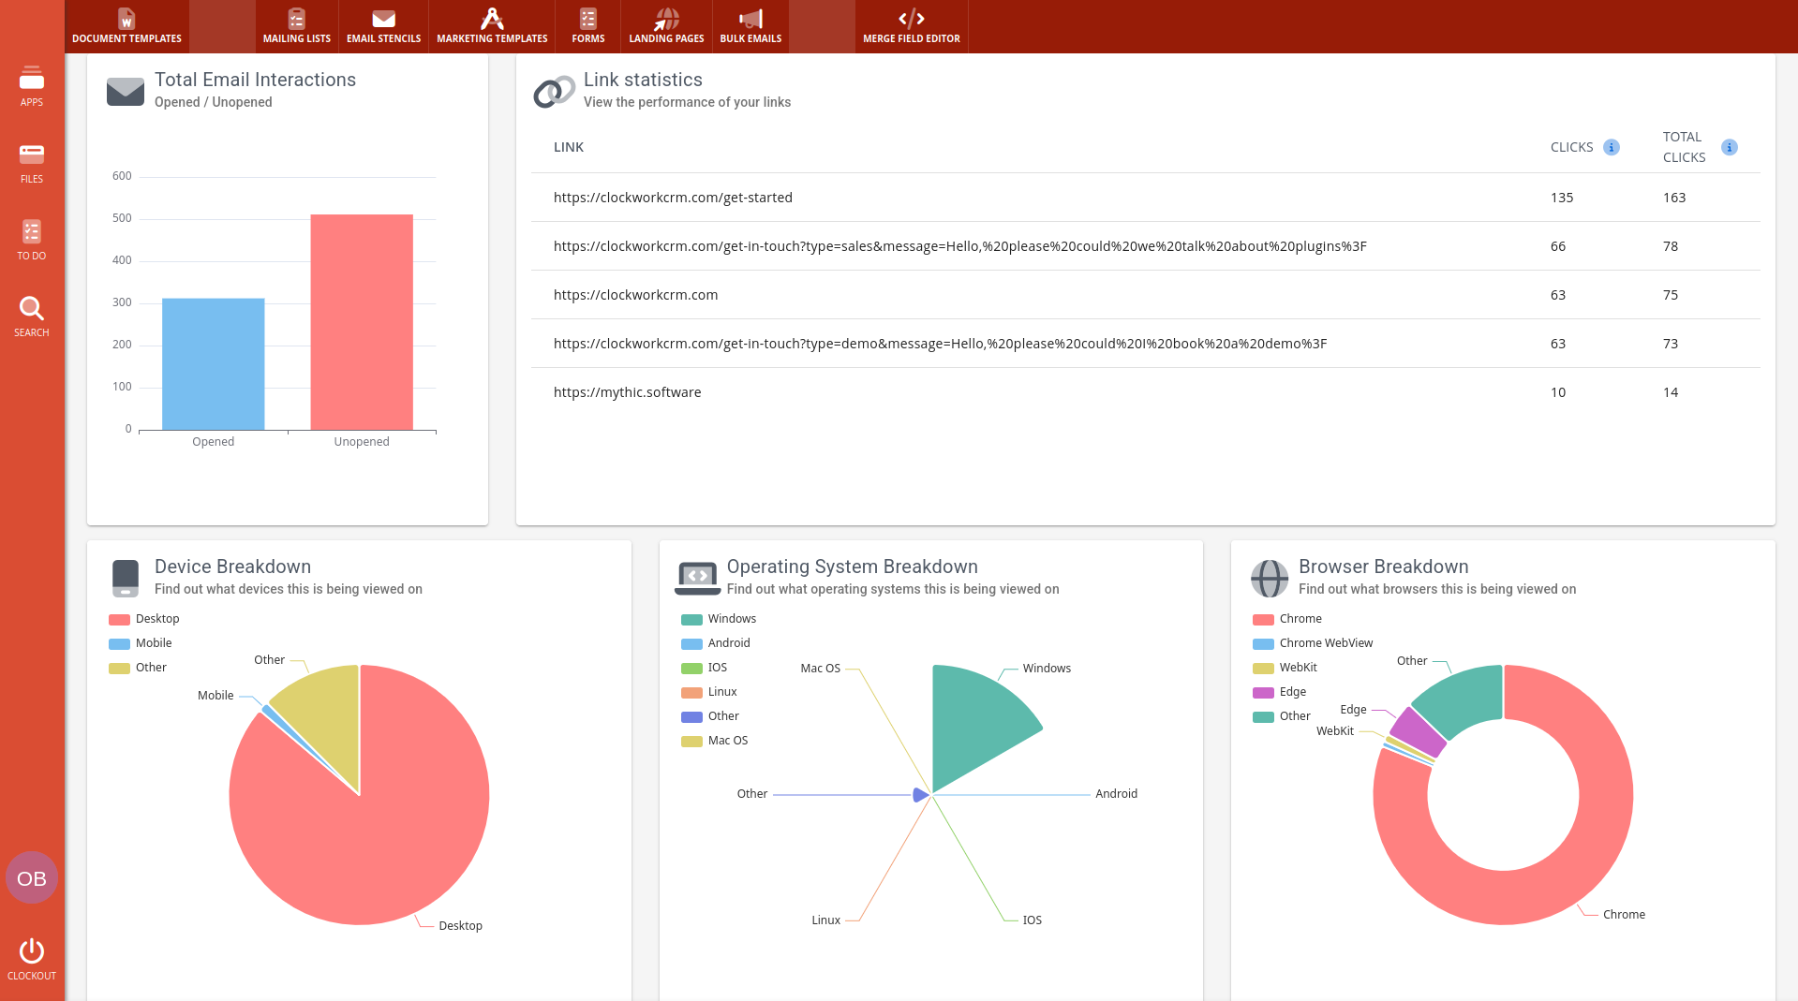
Task: Click the get-in-touch type=sales link row
Action: tap(1145, 246)
